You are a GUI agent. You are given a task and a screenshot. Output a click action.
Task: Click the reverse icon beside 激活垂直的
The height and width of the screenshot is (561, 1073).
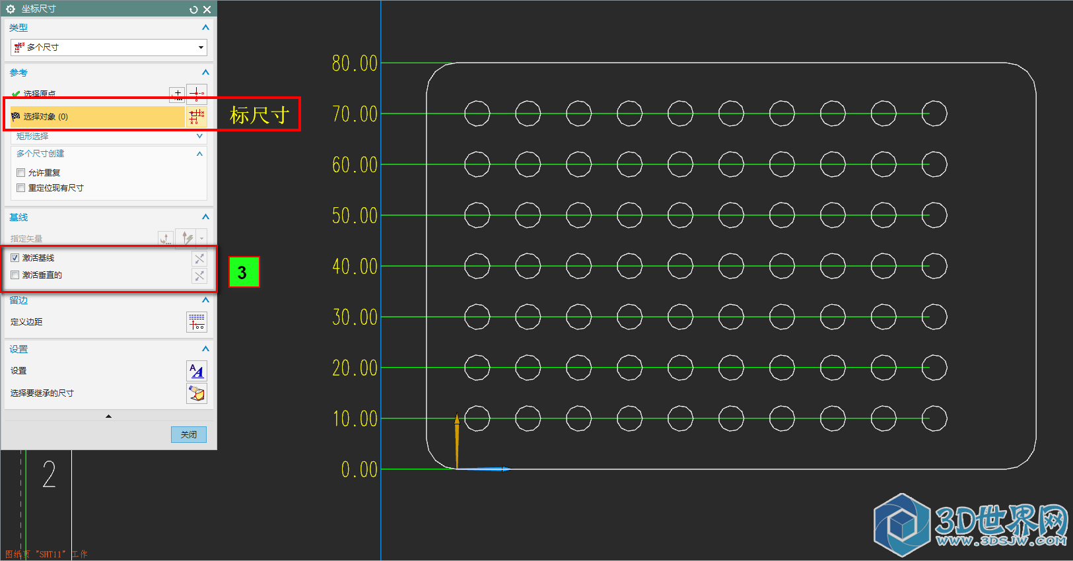[x=199, y=276]
